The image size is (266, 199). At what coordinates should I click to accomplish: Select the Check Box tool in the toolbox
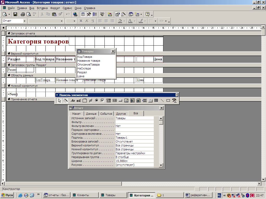pyautogui.click(x=102, y=101)
